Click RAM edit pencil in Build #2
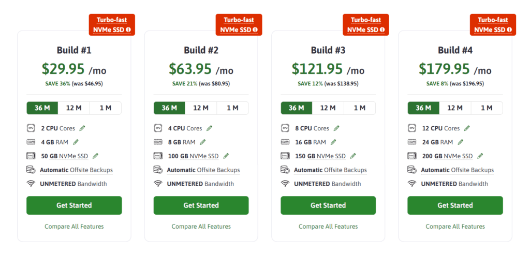This screenshot has height=254, width=530. (x=202, y=142)
